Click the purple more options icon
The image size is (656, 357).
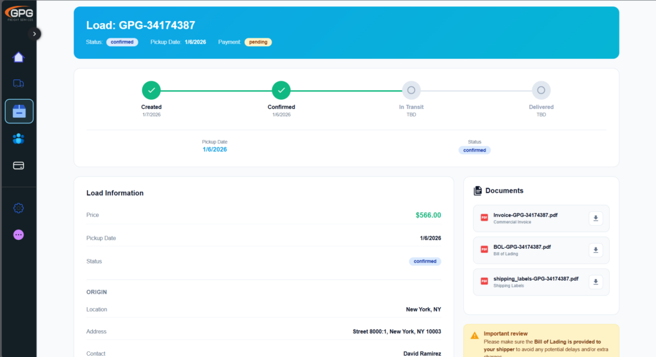(19, 235)
